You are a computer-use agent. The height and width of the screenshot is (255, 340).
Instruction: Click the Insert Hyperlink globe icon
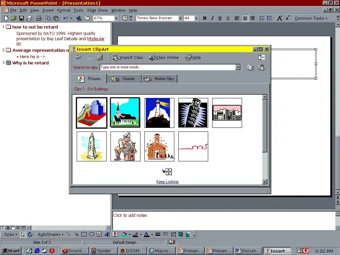point(79,18)
